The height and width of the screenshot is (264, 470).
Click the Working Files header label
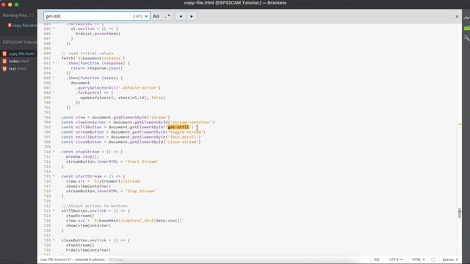pos(15,15)
